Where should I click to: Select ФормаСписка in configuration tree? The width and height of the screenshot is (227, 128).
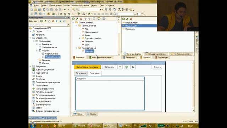tap(51, 54)
